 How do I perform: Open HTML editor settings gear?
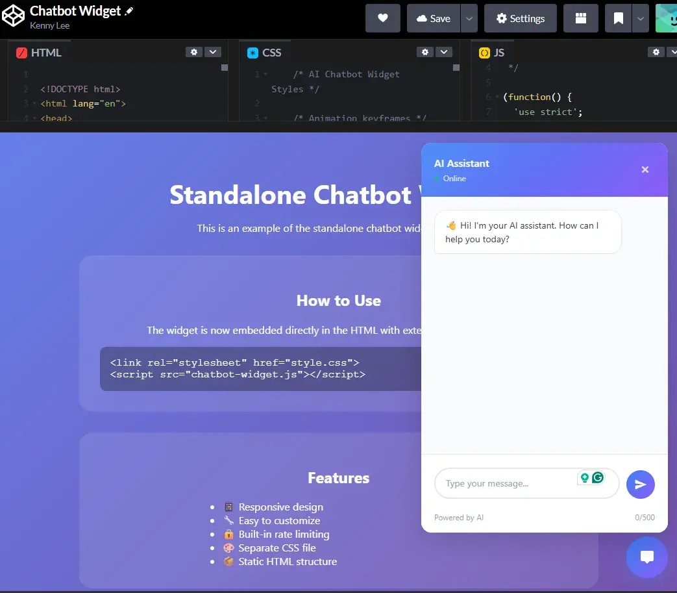(194, 52)
